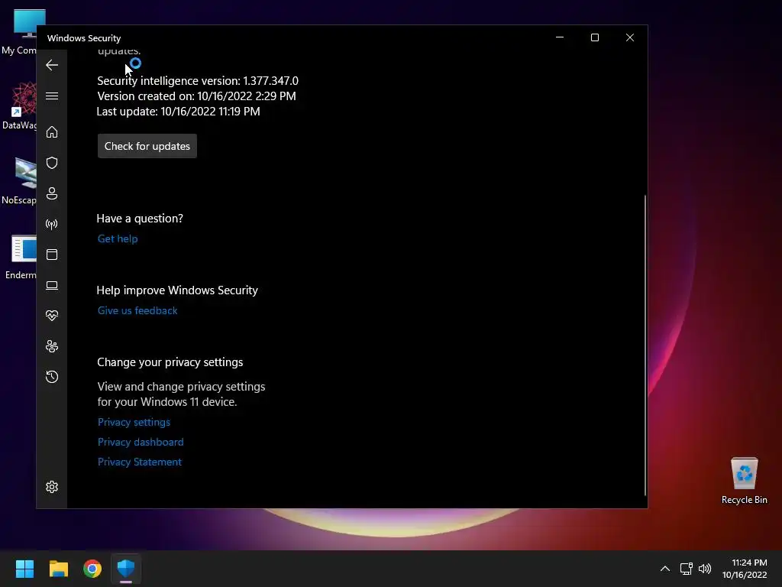Select the My Computer desktop icon
The width and height of the screenshot is (782, 587).
point(19,32)
